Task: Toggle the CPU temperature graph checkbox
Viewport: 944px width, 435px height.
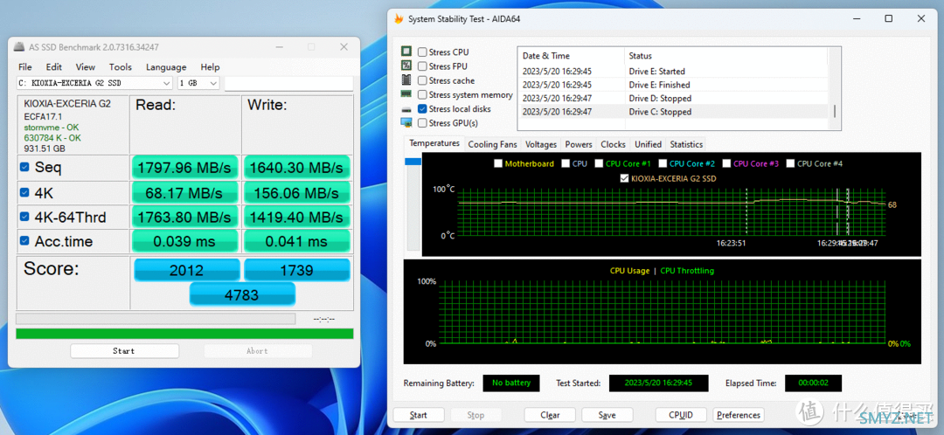Action: pos(566,163)
